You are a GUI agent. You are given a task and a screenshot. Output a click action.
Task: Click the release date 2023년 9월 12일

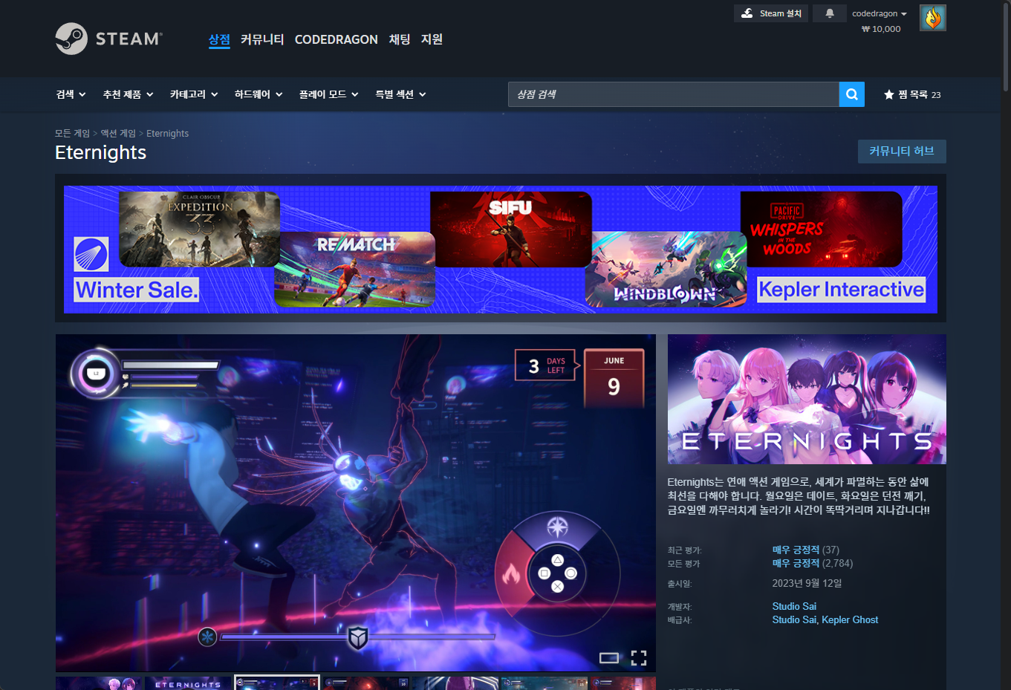click(807, 583)
